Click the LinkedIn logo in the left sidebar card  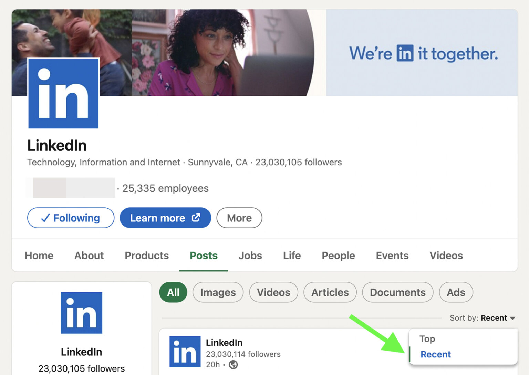coord(81,313)
